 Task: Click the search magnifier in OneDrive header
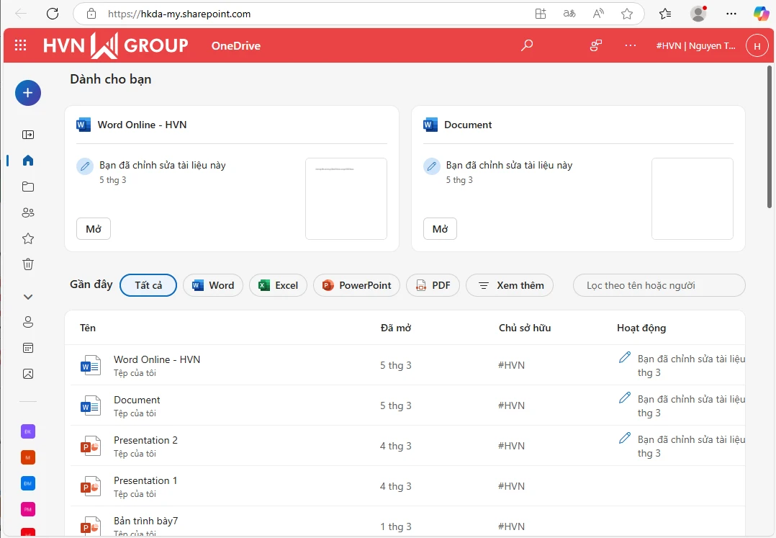pos(527,45)
